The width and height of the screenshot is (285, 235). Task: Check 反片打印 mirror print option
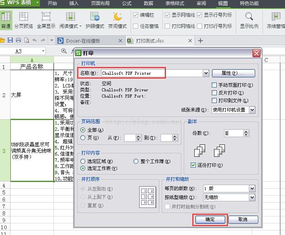point(214,93)
